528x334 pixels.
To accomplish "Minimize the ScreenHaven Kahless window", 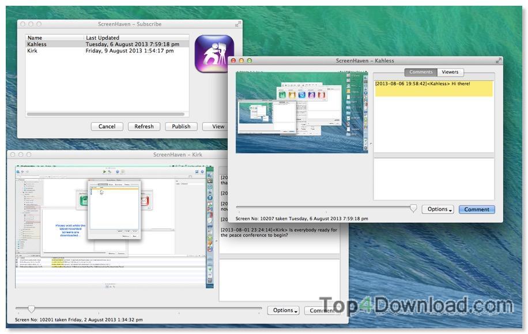I will click(241, 61).
